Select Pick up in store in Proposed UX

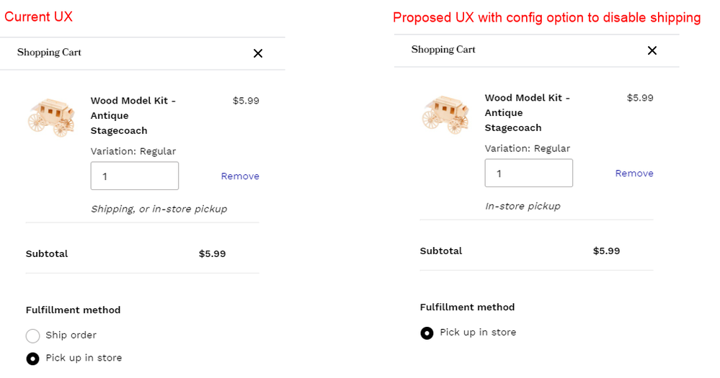point(427,333)
